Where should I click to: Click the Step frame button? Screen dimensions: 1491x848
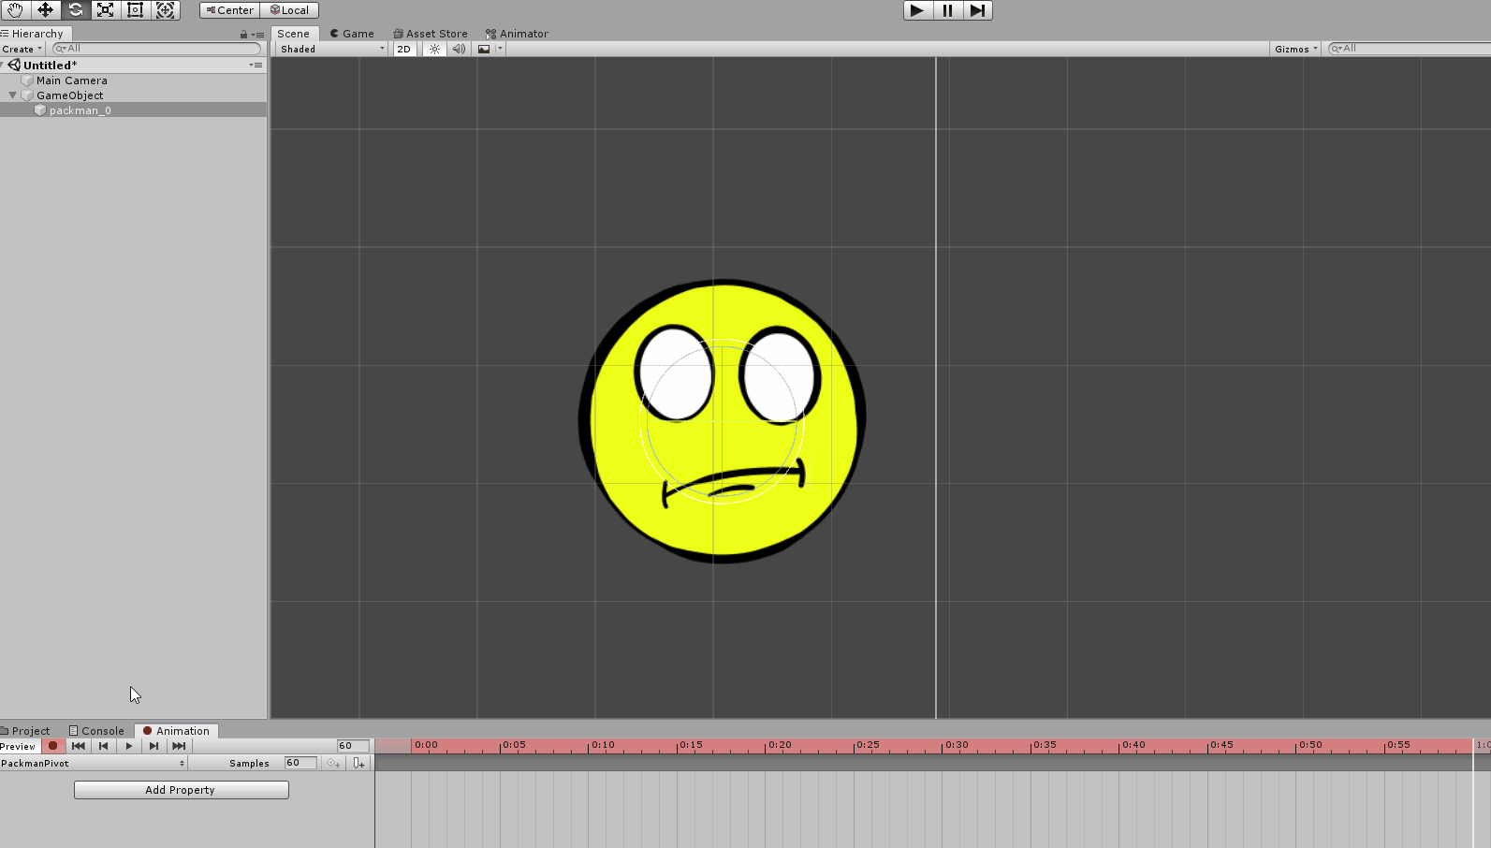pyautogui.click(x=977, y=10)
